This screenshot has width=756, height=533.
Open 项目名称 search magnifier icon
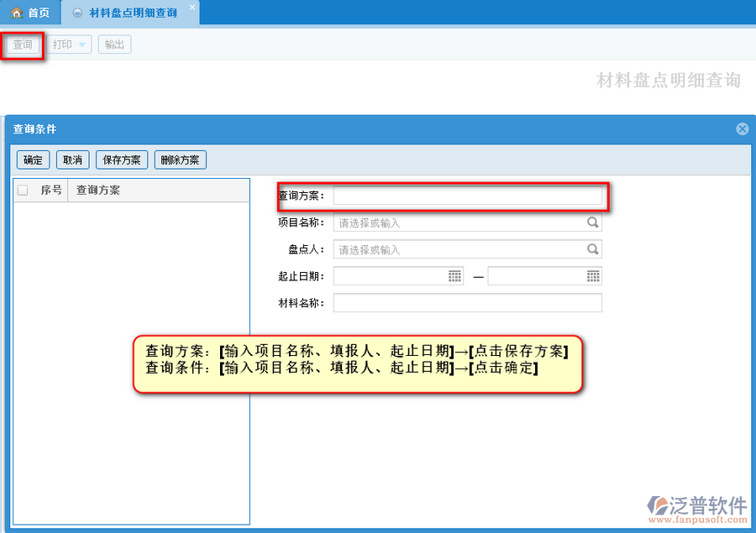592,222
